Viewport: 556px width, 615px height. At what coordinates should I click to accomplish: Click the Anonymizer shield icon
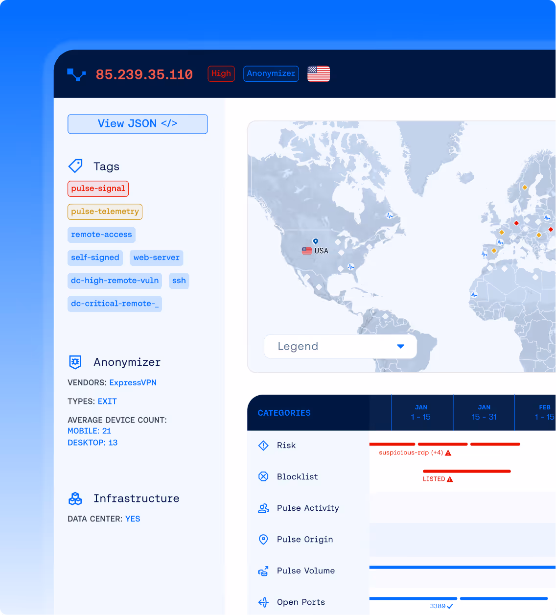[x=75, y=362]
